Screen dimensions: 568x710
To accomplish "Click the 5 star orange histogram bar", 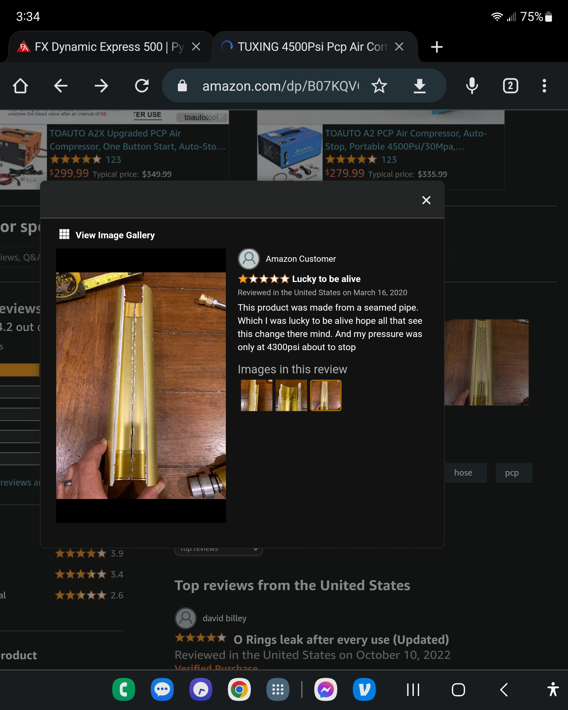I will [20, 369].
